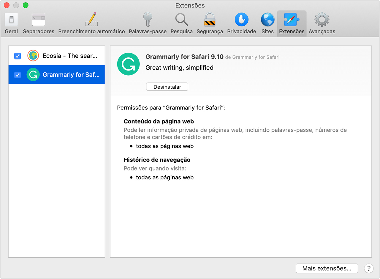Close the window with the red button
Image resolution: width=380 pixels, height=279 pixels.
(7, 5)
